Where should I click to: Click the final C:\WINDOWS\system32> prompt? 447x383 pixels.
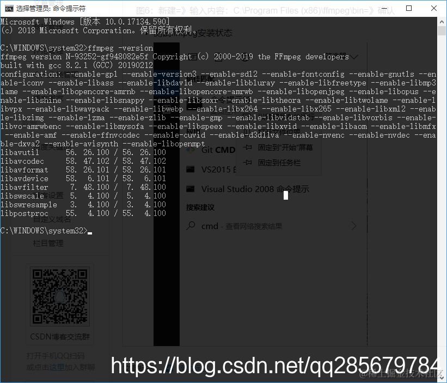(x=44, y=231)
